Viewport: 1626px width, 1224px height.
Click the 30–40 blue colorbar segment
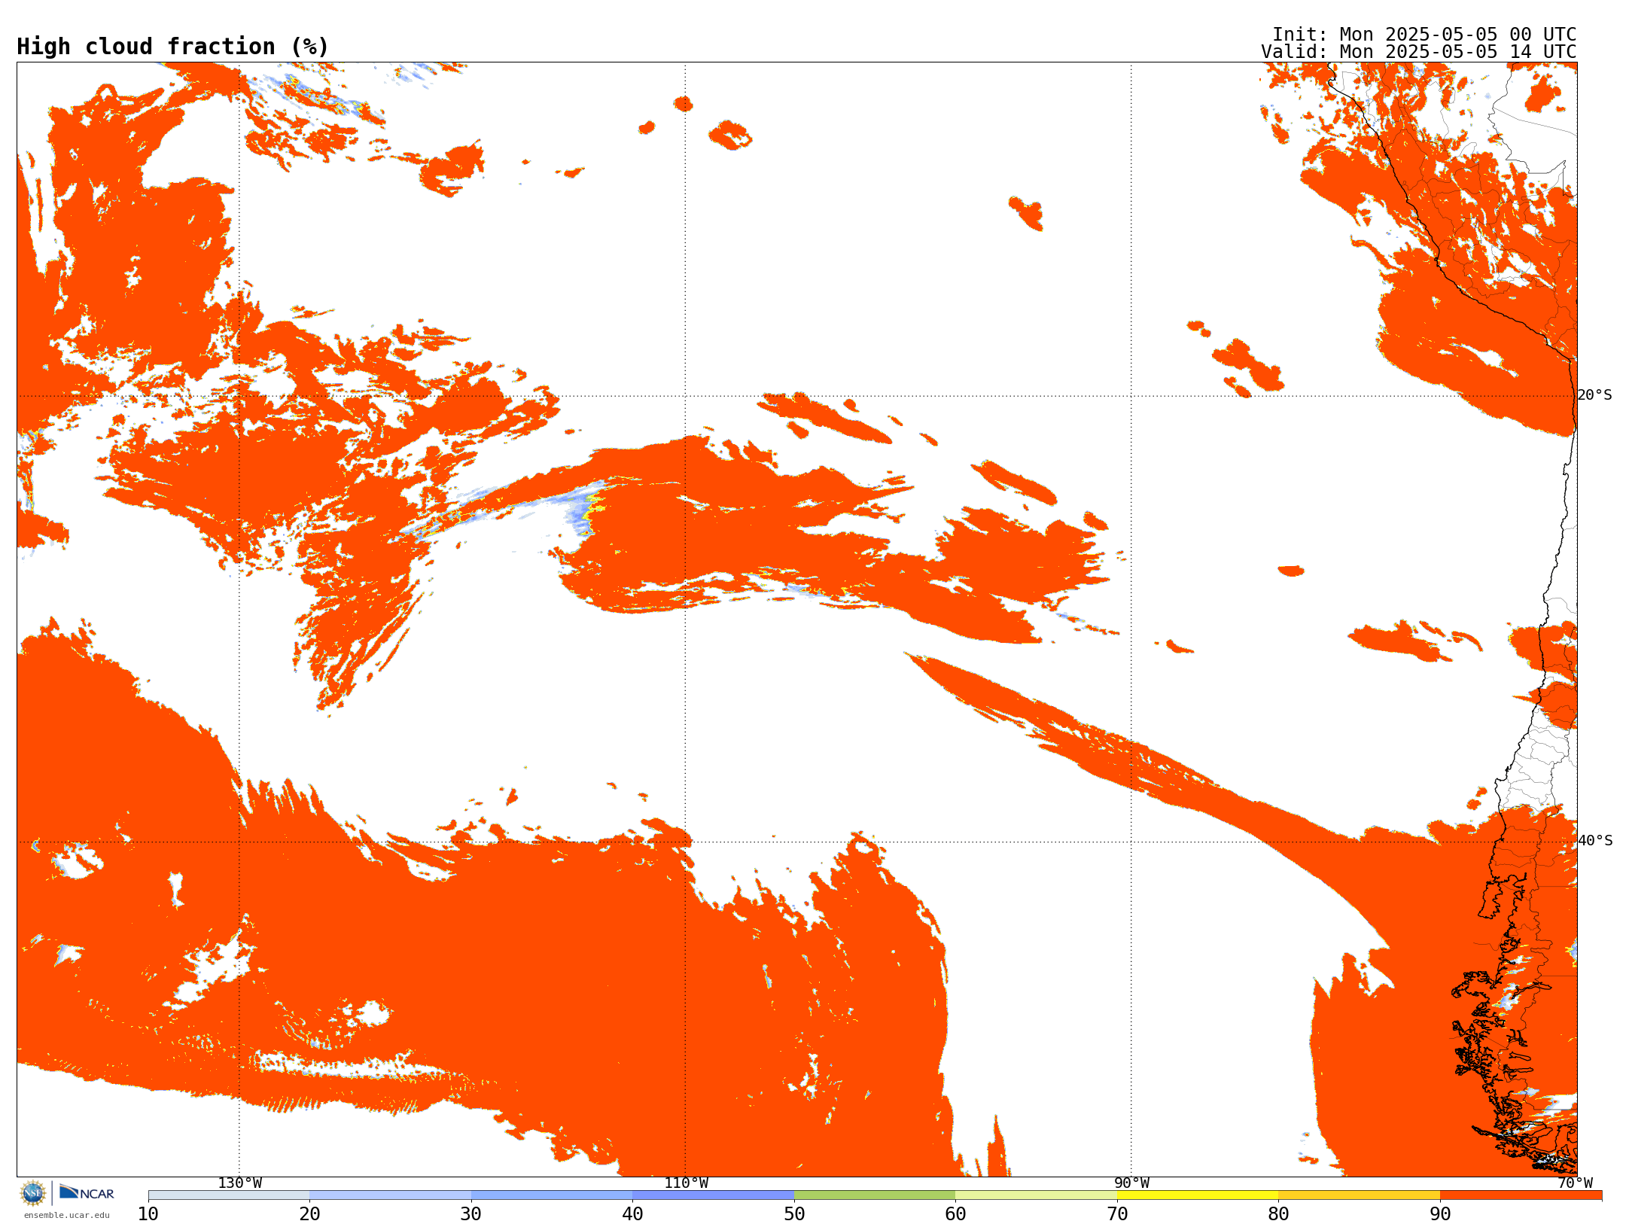coord(552,1195)
